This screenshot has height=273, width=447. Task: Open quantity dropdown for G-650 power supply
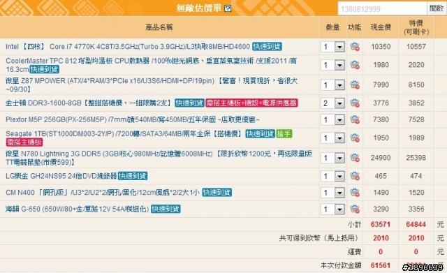tap(332, 209)
